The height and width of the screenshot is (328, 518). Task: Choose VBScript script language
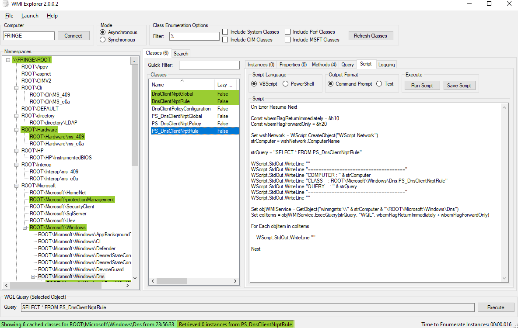click(254, 84)
